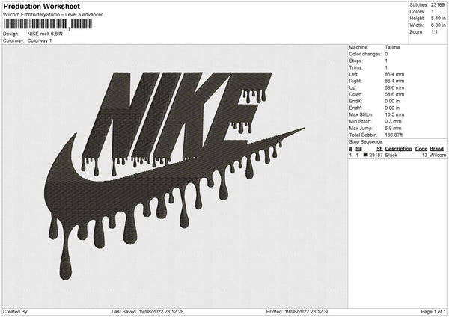449x317 pixels.
Task: Click the Colors value 1
Action: click(x=433, y=12)
